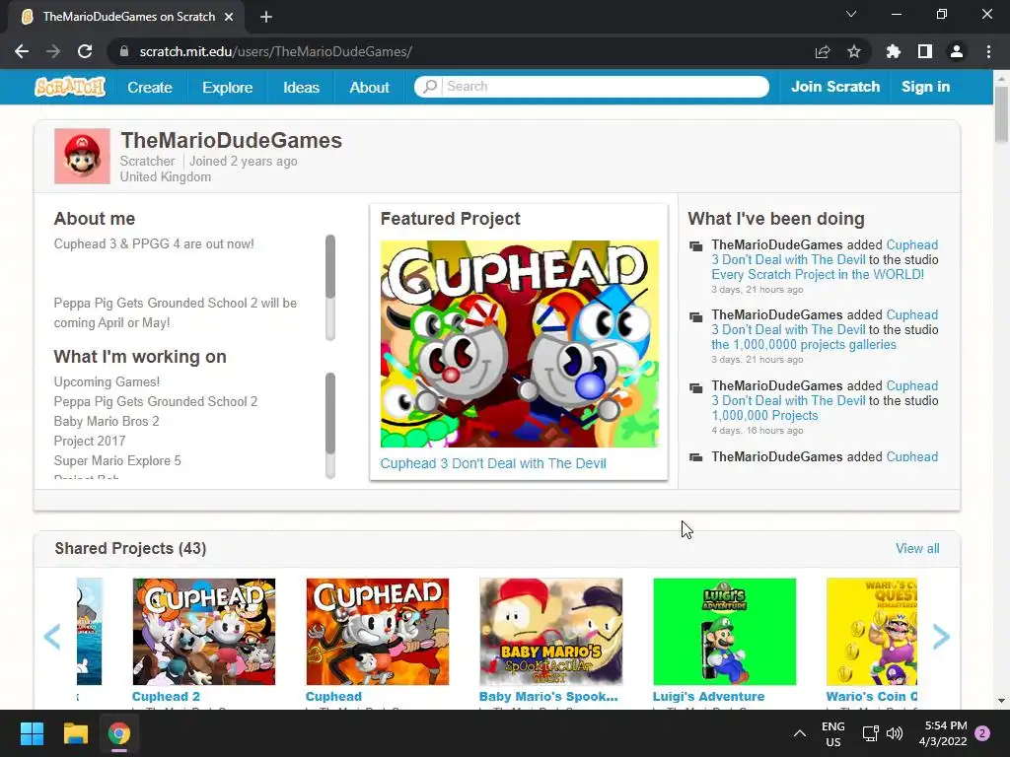Open the About menu item
The image size is (1010, 757).
pyautogui.click(x=369, y=87)
